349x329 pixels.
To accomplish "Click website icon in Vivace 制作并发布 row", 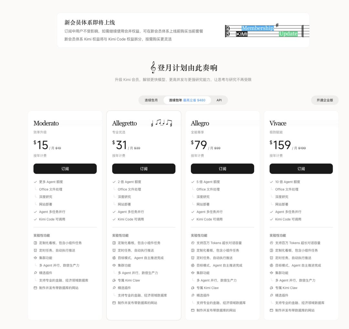I will [x=271, y=310].
